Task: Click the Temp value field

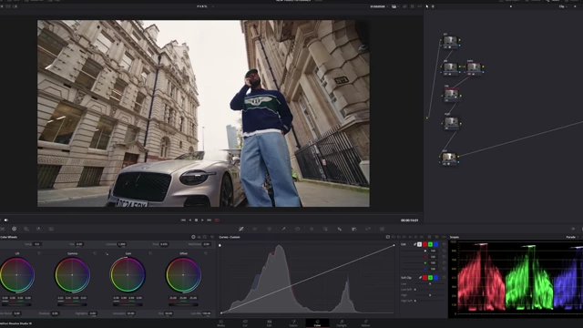Action: (36, 244)
